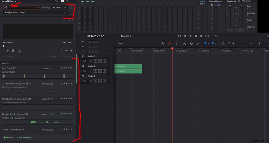Click the fast forward transport button
The height and width of the screenshot is (143, 269).
185,36
